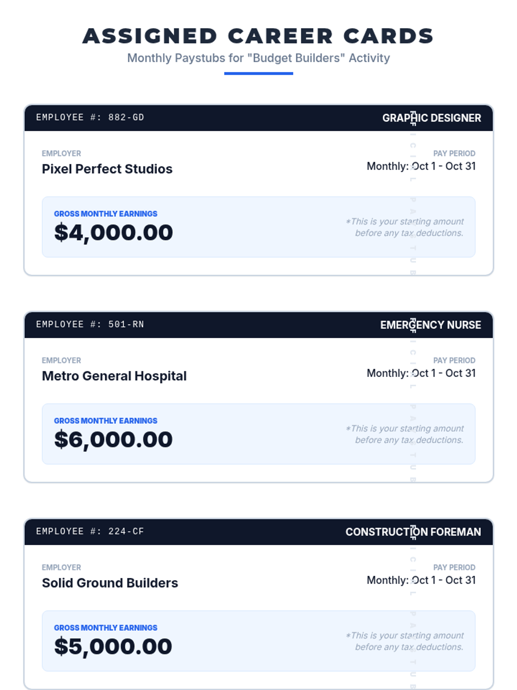Select the Gross Monthly Earnings label above $6,000.00

(x=106, y=420)
